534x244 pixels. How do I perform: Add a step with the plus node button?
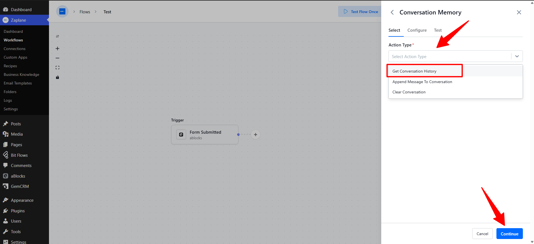(255, 135)
